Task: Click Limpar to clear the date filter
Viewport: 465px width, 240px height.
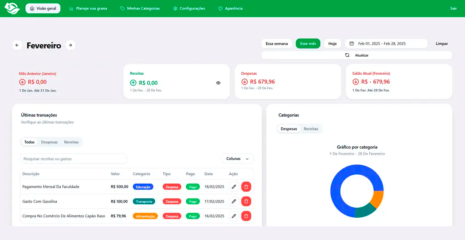Action: pyautogui.click(x=442, y=43)
